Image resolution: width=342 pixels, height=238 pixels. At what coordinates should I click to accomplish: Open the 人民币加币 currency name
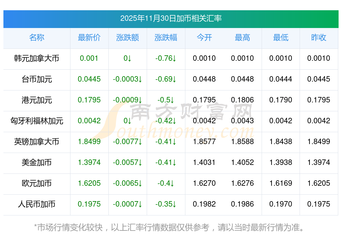click(37, 204)
